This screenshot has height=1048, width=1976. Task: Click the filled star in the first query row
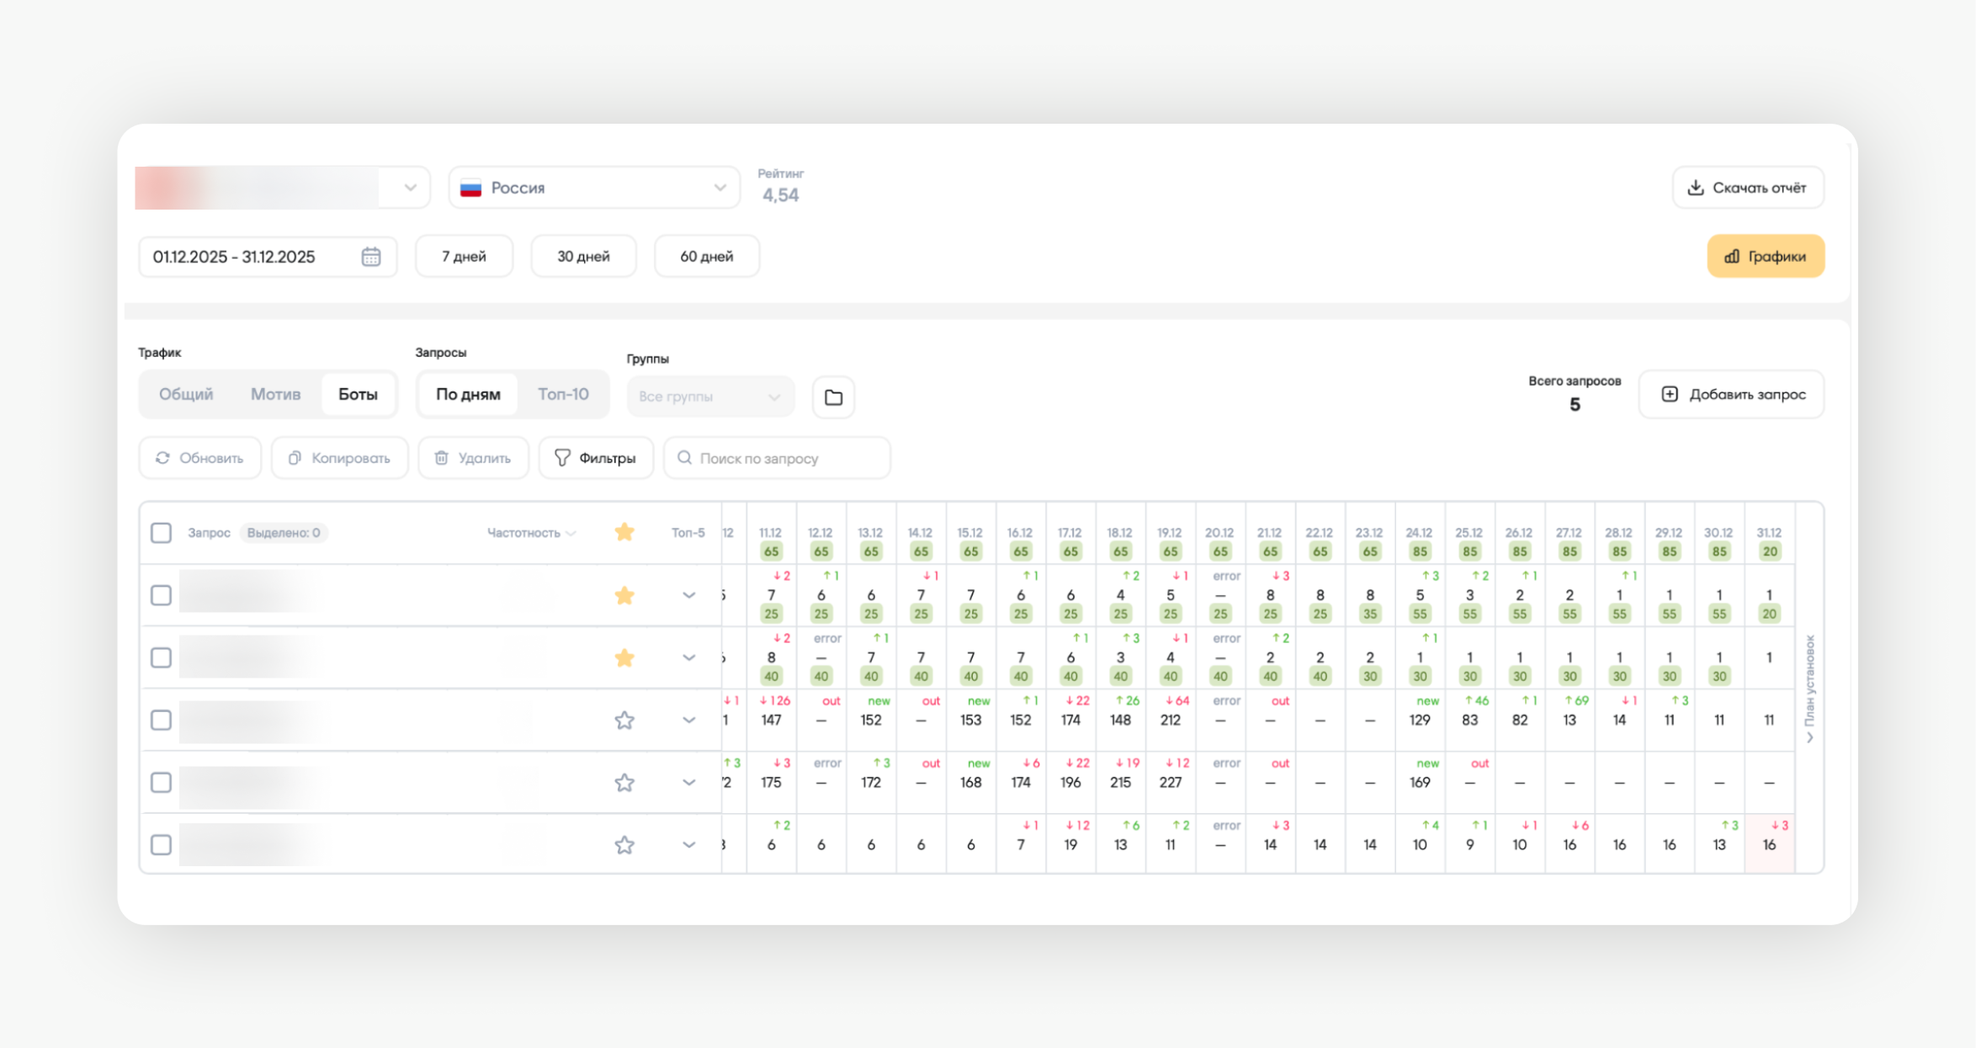coord(624,595)
